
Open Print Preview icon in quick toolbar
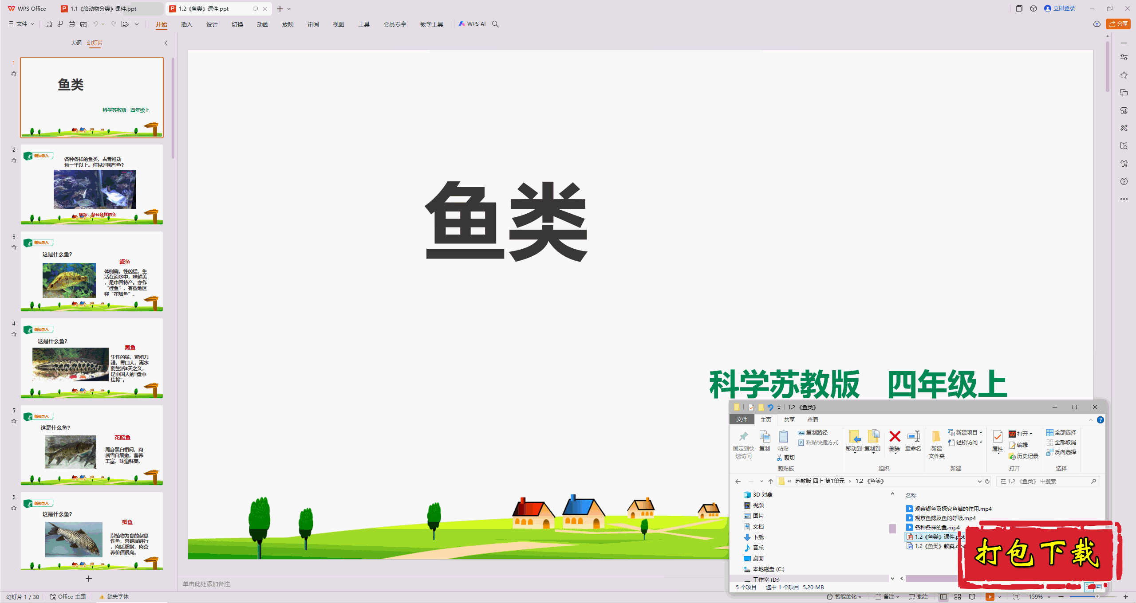point(83,24)
